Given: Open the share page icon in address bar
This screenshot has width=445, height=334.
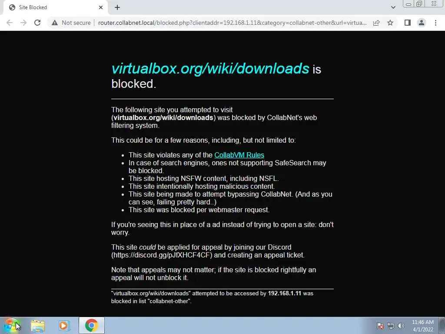Looking at the screenshot, I should (x=376, y=23).
